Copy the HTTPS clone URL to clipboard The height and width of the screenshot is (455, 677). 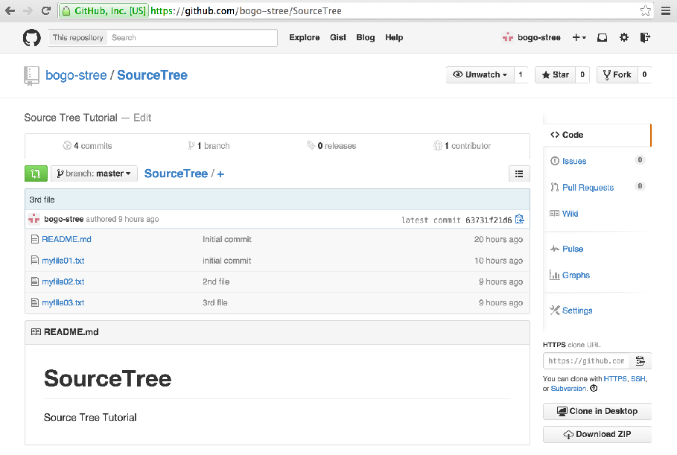tap(640, 361)
